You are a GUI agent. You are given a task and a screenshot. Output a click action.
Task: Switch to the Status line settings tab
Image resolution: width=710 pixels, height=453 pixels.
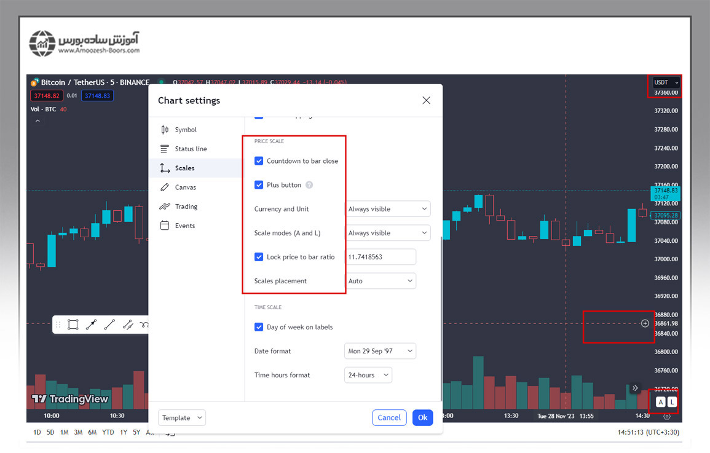[191, 149]
